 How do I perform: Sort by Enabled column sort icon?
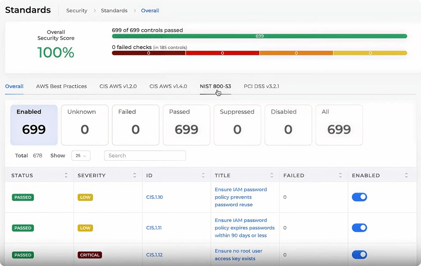407,176
